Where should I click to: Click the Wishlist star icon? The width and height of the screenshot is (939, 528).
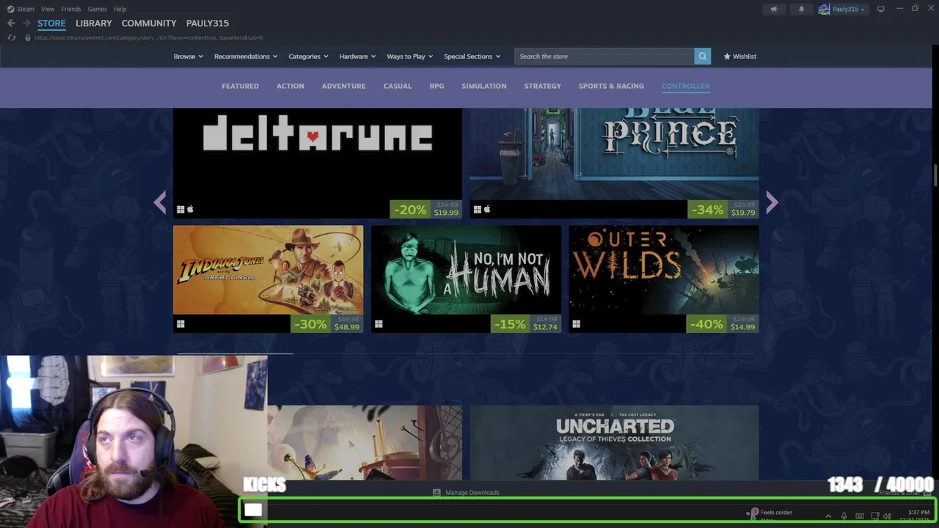pyautogui.click(x=727, y=56)
